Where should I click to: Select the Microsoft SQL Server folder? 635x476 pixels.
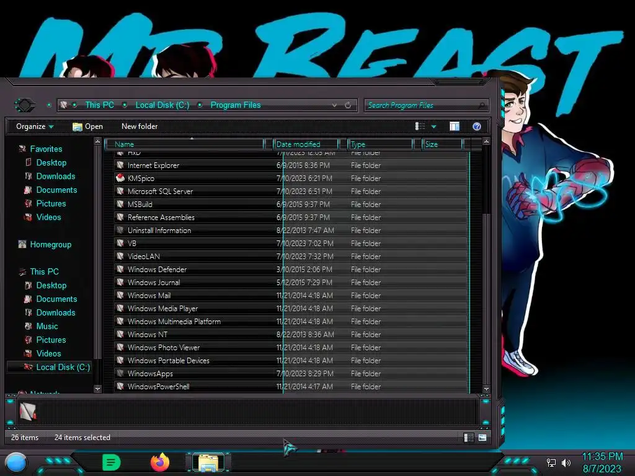(290, 191)
